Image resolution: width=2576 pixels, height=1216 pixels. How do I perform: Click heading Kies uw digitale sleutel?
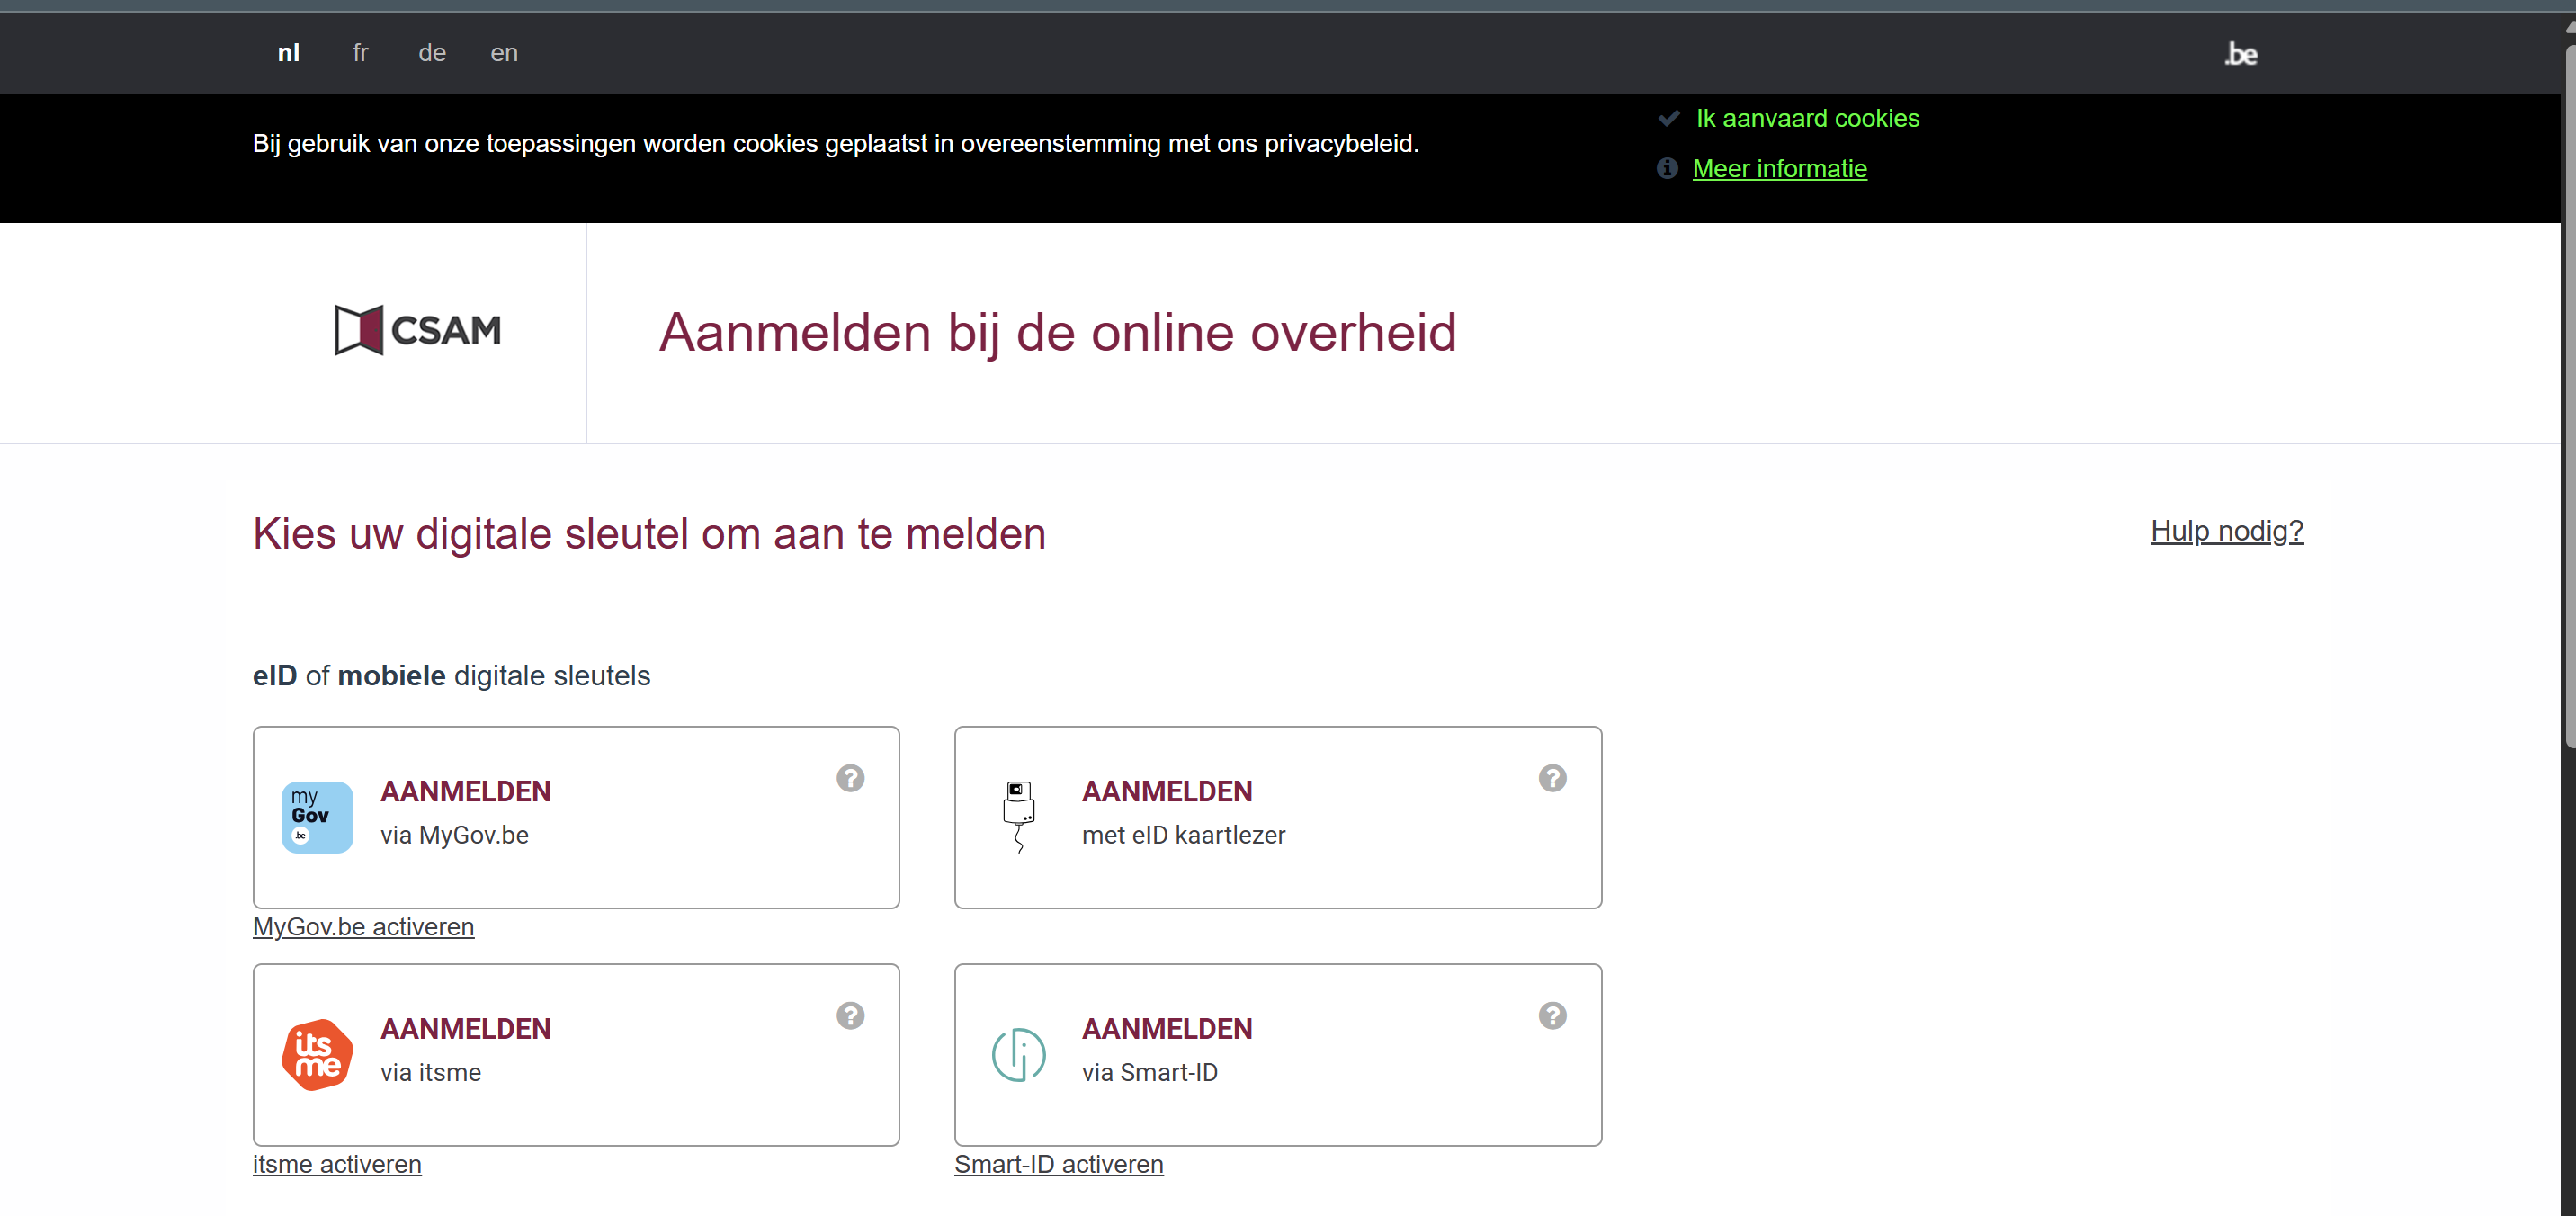point(649,533)
